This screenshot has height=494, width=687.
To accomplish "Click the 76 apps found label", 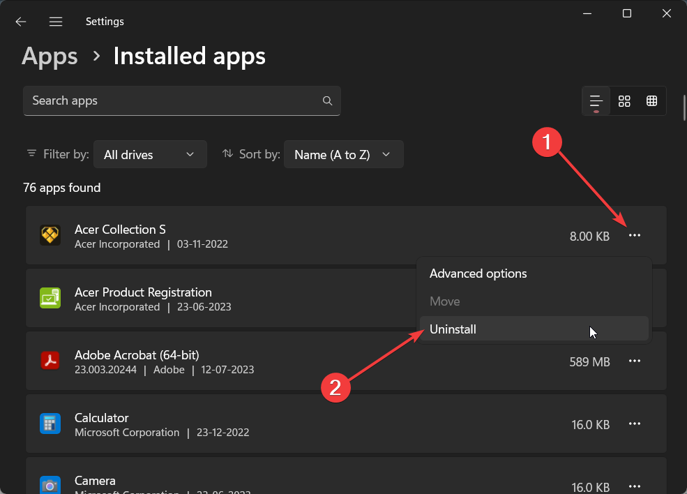I will click(62, 188).
